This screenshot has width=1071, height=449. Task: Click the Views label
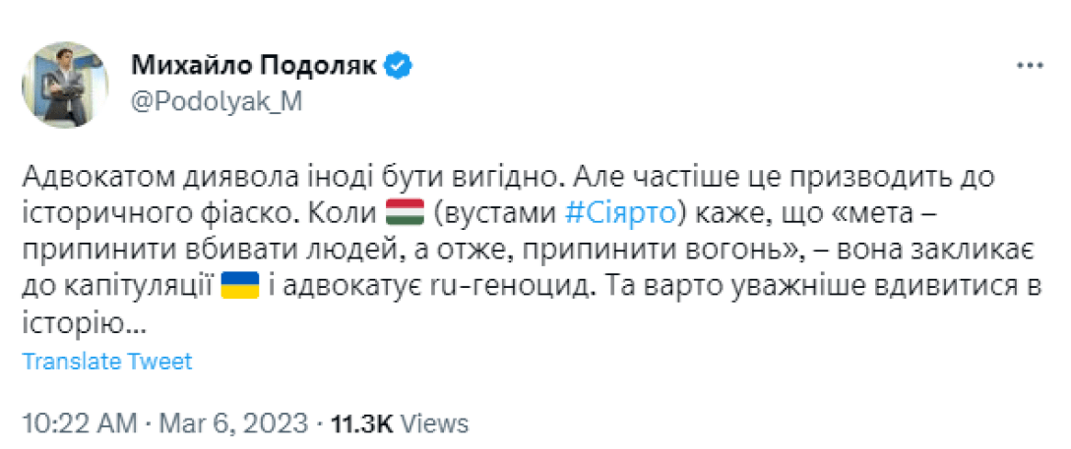(x=436, y=423)
